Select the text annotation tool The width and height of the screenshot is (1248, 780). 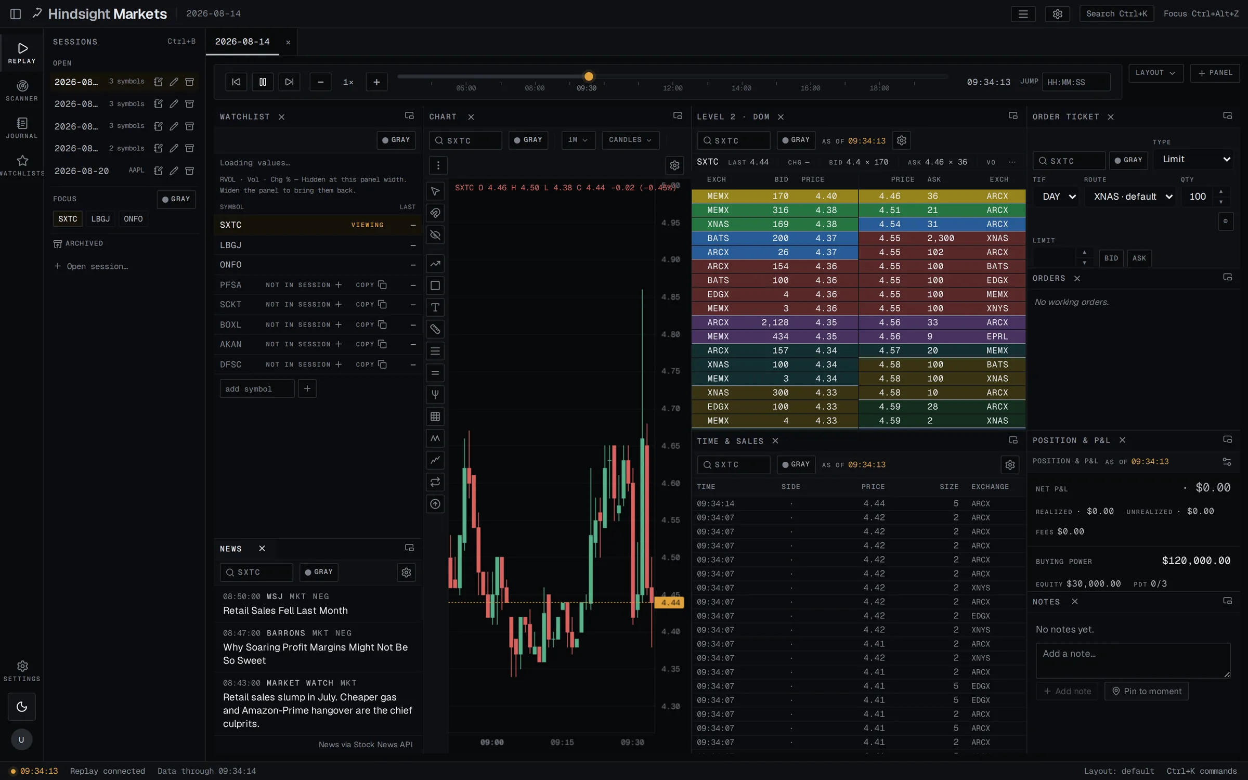435,307
